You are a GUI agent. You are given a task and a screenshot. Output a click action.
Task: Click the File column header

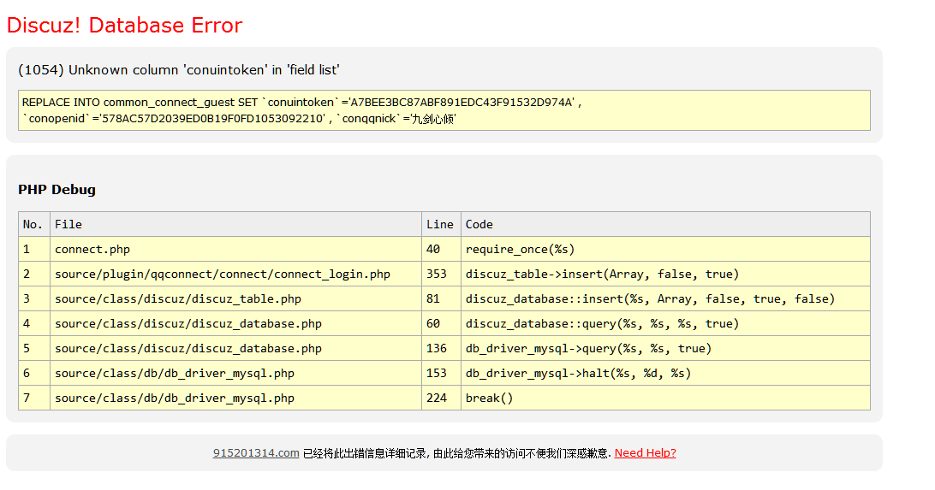68,224
